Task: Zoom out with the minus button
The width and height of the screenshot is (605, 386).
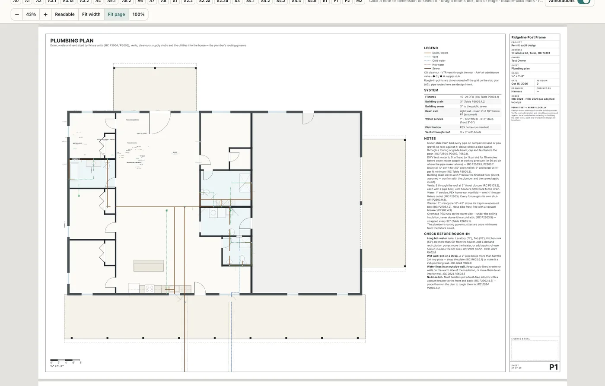Action: [17, 14]
